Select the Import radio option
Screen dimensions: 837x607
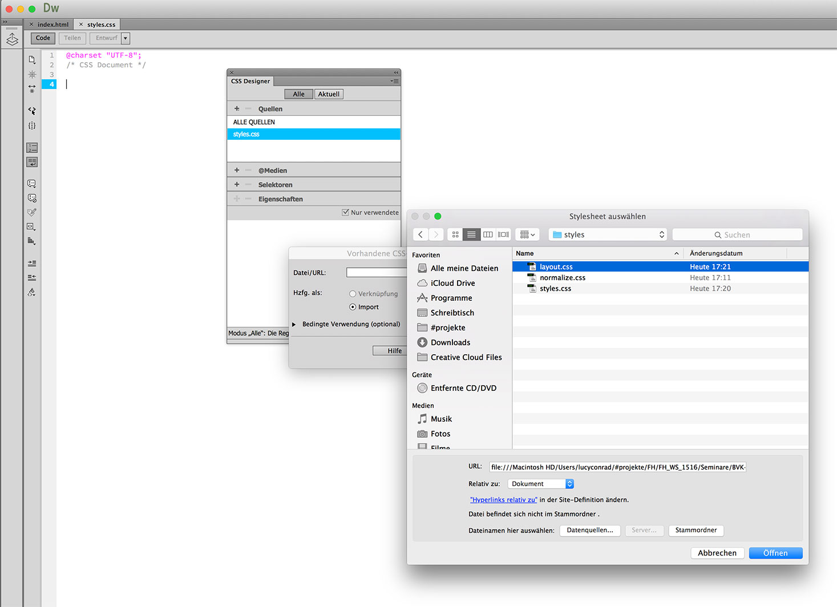click(x=353, y=307)
